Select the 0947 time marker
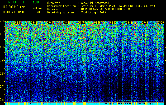166x105 pixels. point(113,23)
